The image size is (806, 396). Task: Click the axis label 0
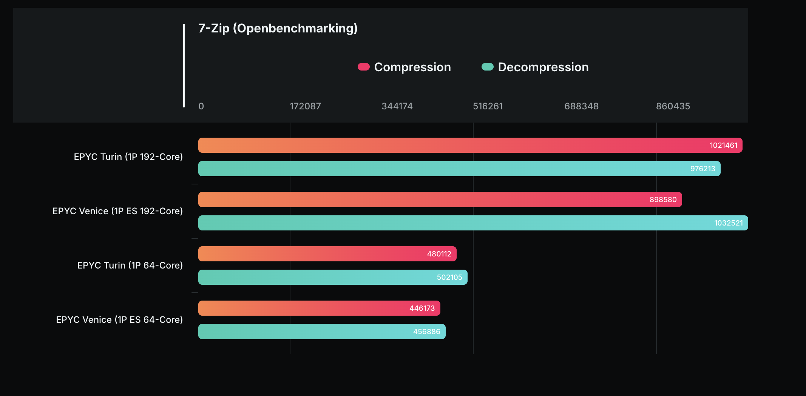pyautogui.click(x=201, y=106)
